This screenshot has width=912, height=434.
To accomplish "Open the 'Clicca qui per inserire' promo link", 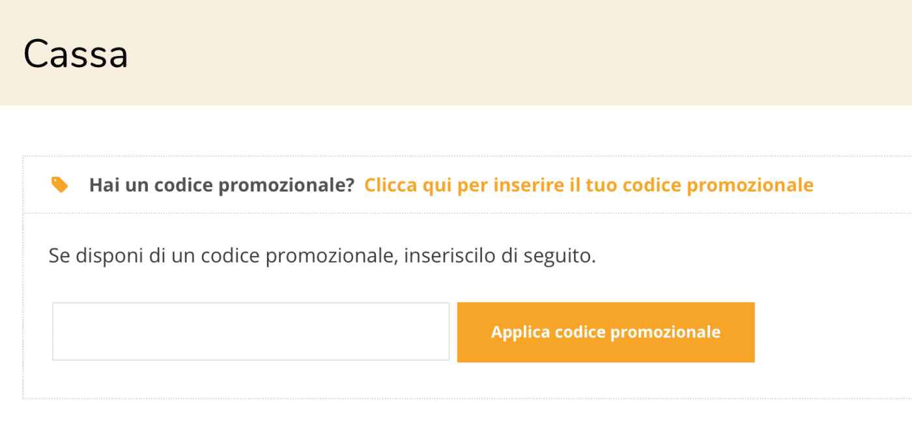I will pyautogui.click(x=588, y=185).
